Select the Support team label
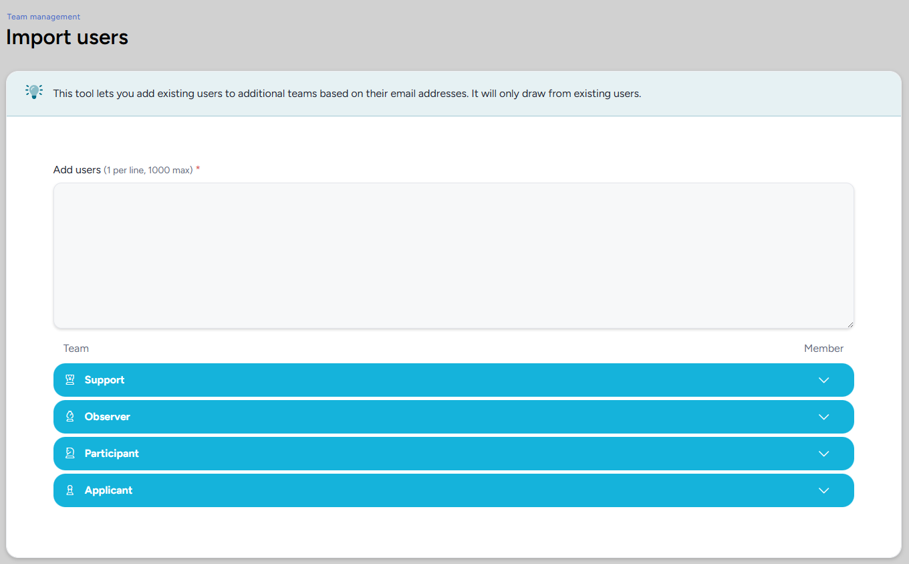The width and height of the screenshot is (909, 564). pyautogui.click(x=104, y=380)
